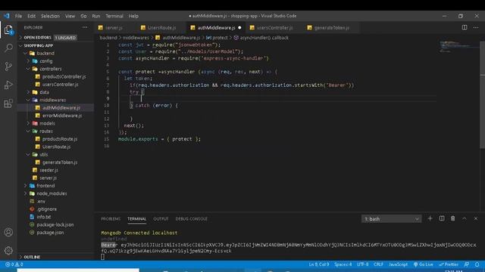Viewport: 485px width, 272px height.
Task: Open the Edit menu
Action: pyautogui.click(x=32, y=16)
